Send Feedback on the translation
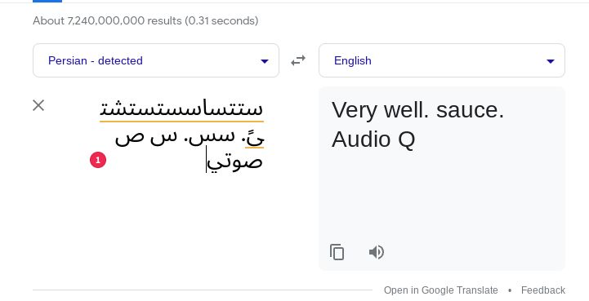Screen dimensions: 589x301 (x=542, y=290)
